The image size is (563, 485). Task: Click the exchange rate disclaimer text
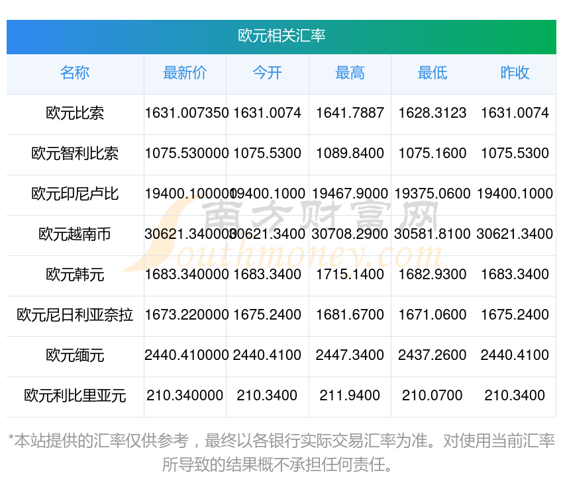[281, 452]
